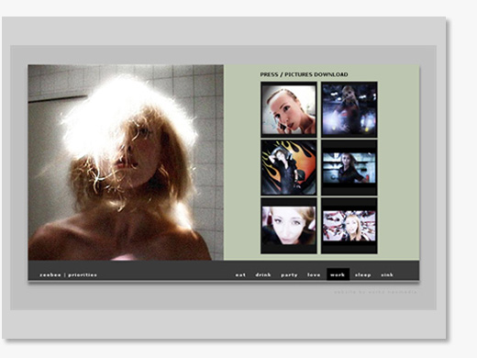This screenshot has width=477, height=358.
Task: Click the 'zoobee | priorities' site title
Action: [68, 274]
